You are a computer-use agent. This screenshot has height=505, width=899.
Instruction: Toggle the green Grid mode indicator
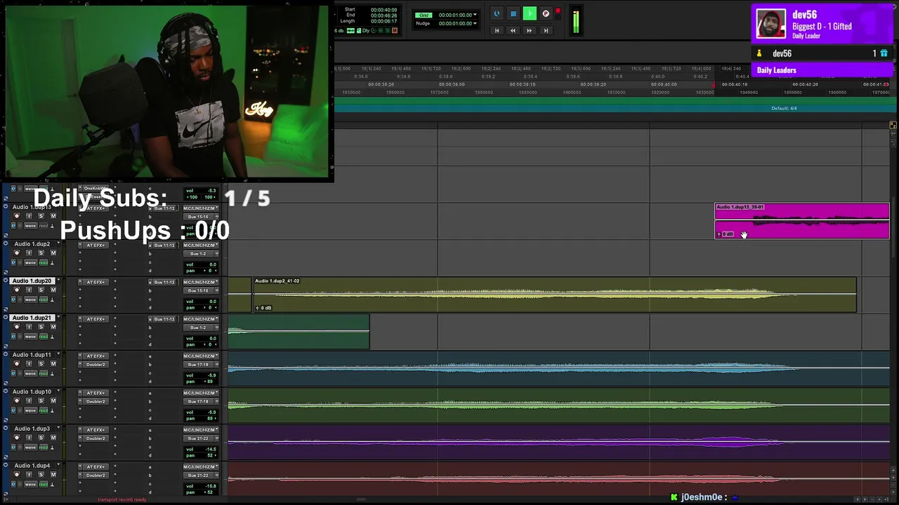click(x=424, y=15)
